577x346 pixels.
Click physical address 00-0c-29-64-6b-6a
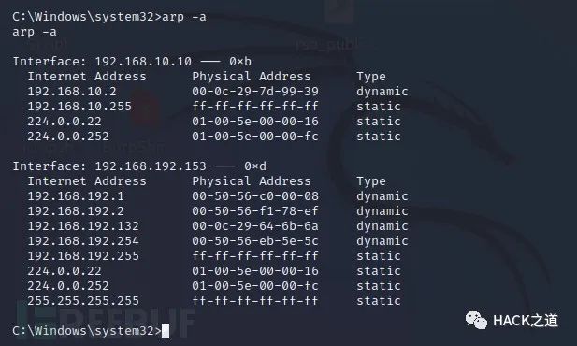click(255, 226)
